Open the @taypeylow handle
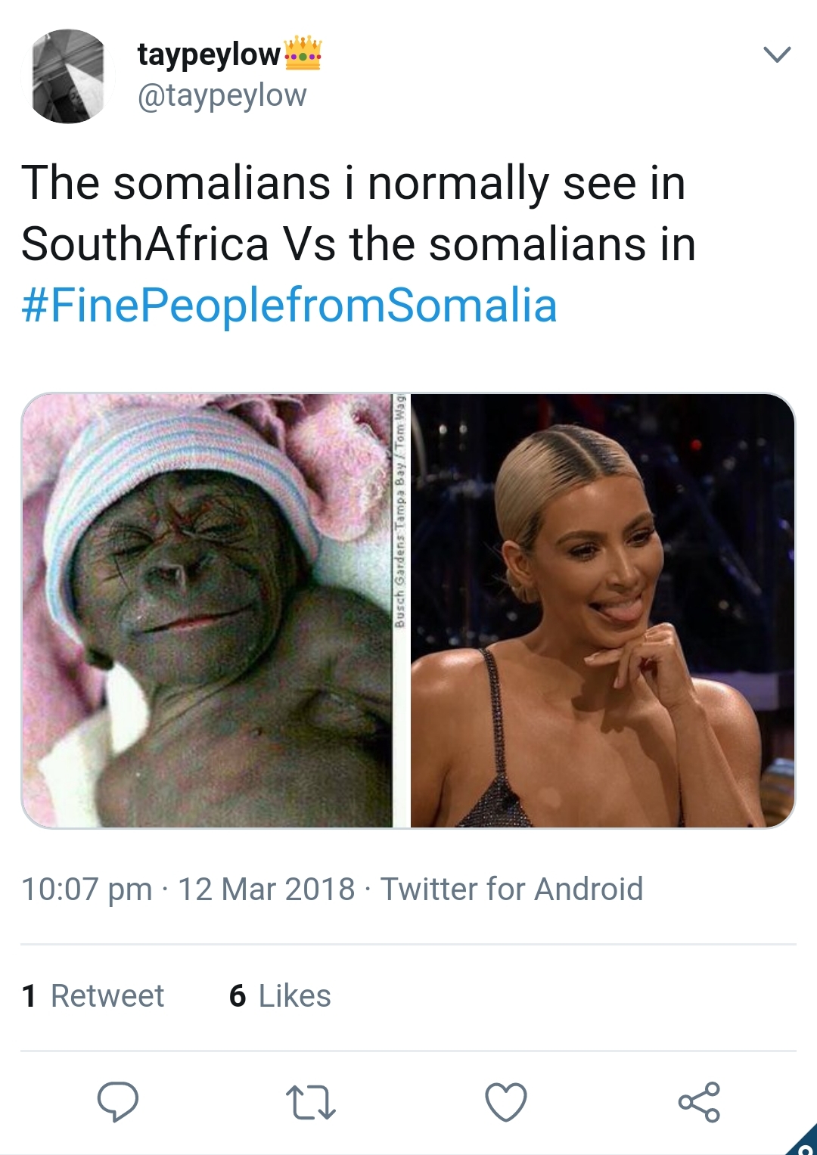Screen dimensions: 817x1155 tap(222, 95)
